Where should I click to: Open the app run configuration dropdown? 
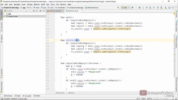(x=125, y=7)
